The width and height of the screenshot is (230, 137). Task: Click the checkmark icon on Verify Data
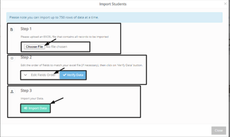pos(64,75)
